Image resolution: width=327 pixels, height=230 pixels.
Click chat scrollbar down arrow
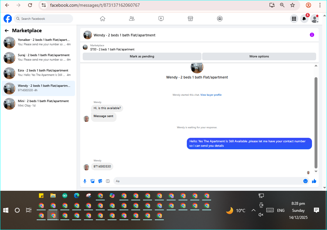pyautogui.click(x=316, y=171)
